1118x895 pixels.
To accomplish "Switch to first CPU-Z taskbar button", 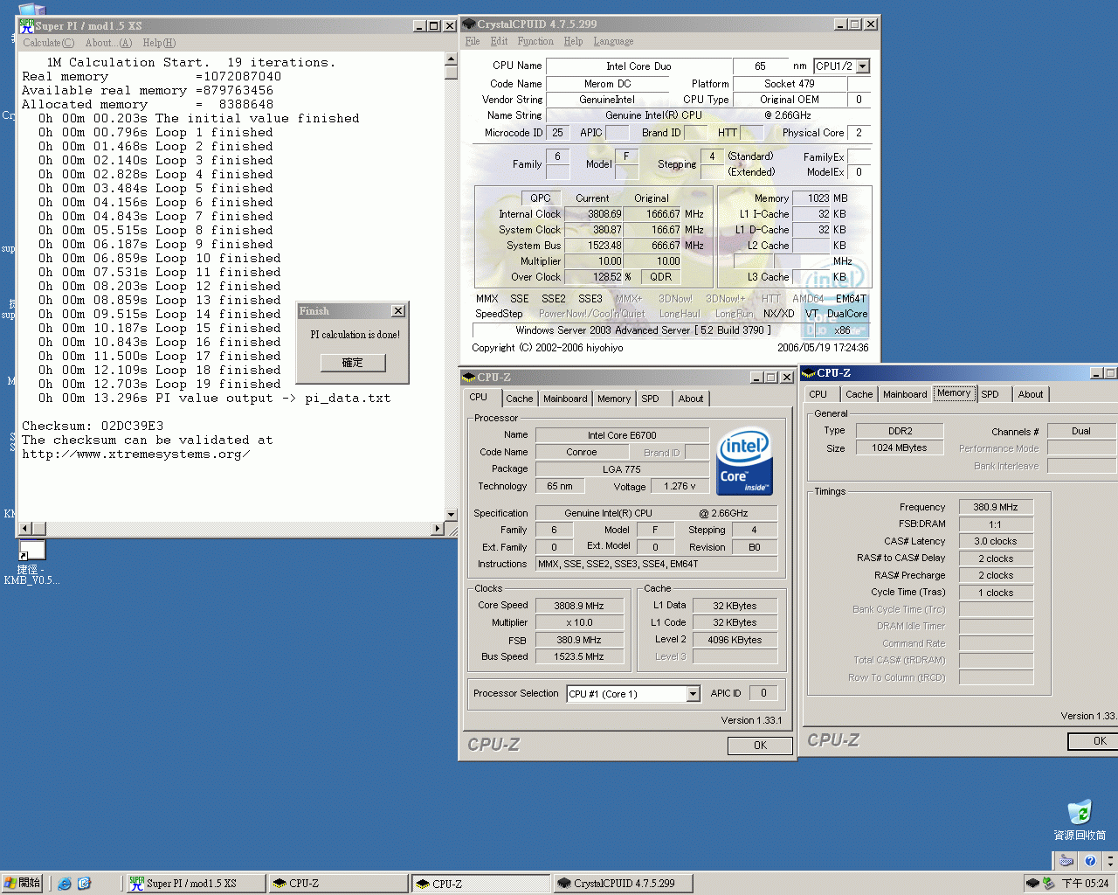I will click(x=338, y=884).
